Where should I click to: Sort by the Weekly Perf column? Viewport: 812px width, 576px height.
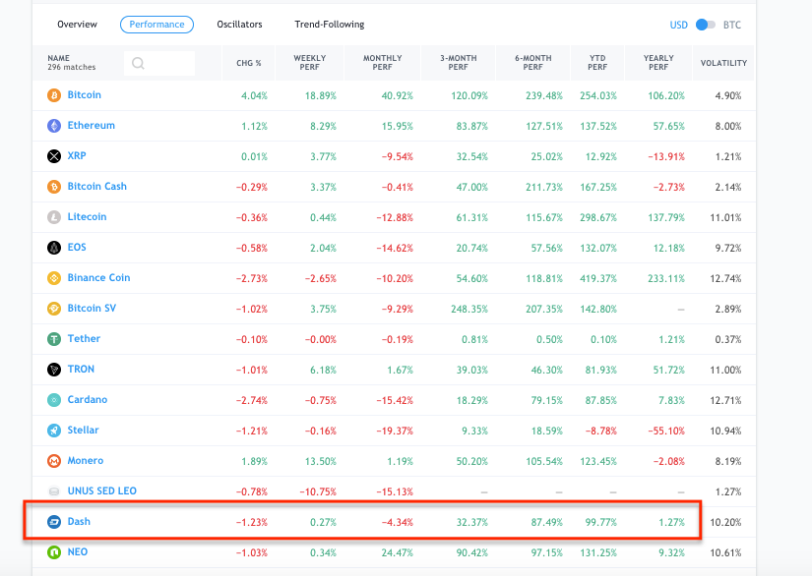pos(310,63)
